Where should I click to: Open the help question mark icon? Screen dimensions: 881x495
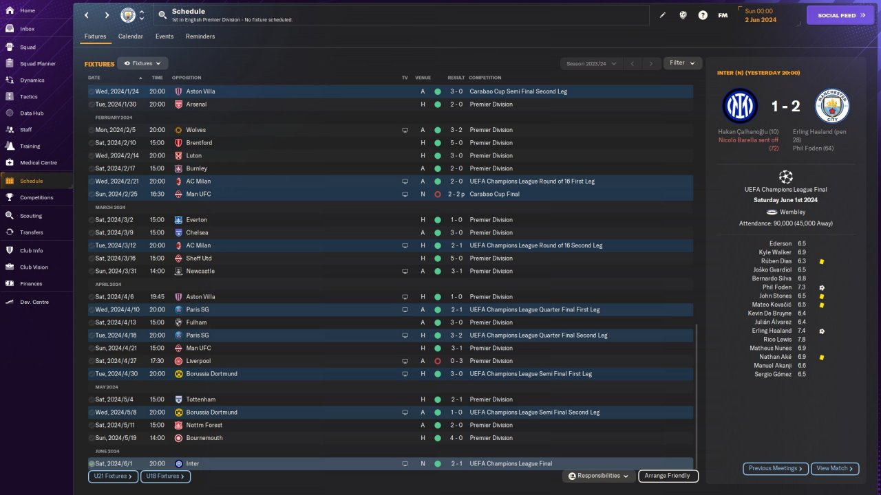click(703, 15)
